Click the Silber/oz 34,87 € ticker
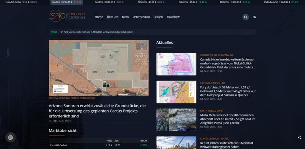This screenshot has height=149, width=305. (192, 2)
